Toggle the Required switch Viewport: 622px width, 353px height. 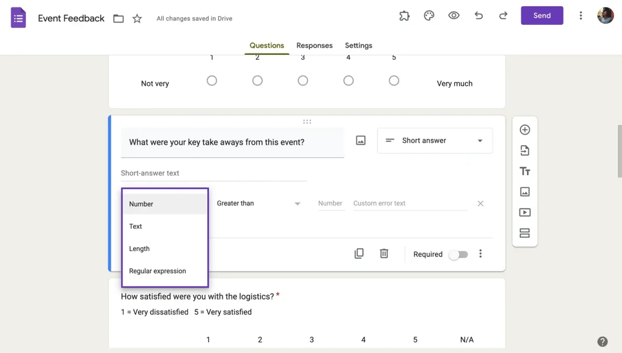[458, 254]
